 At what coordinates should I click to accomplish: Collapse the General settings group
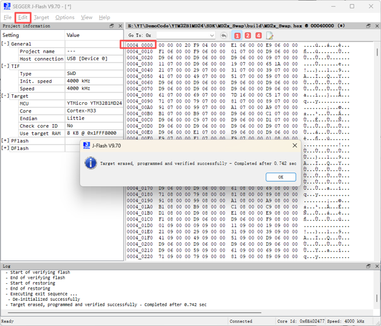5,44
